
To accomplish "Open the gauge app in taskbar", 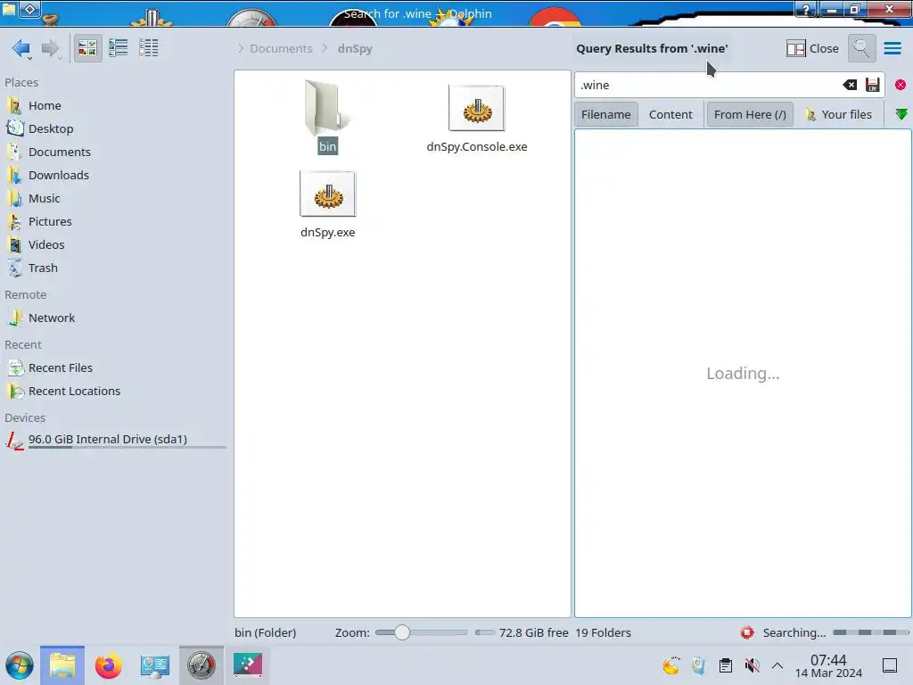I will click(202, 665).
